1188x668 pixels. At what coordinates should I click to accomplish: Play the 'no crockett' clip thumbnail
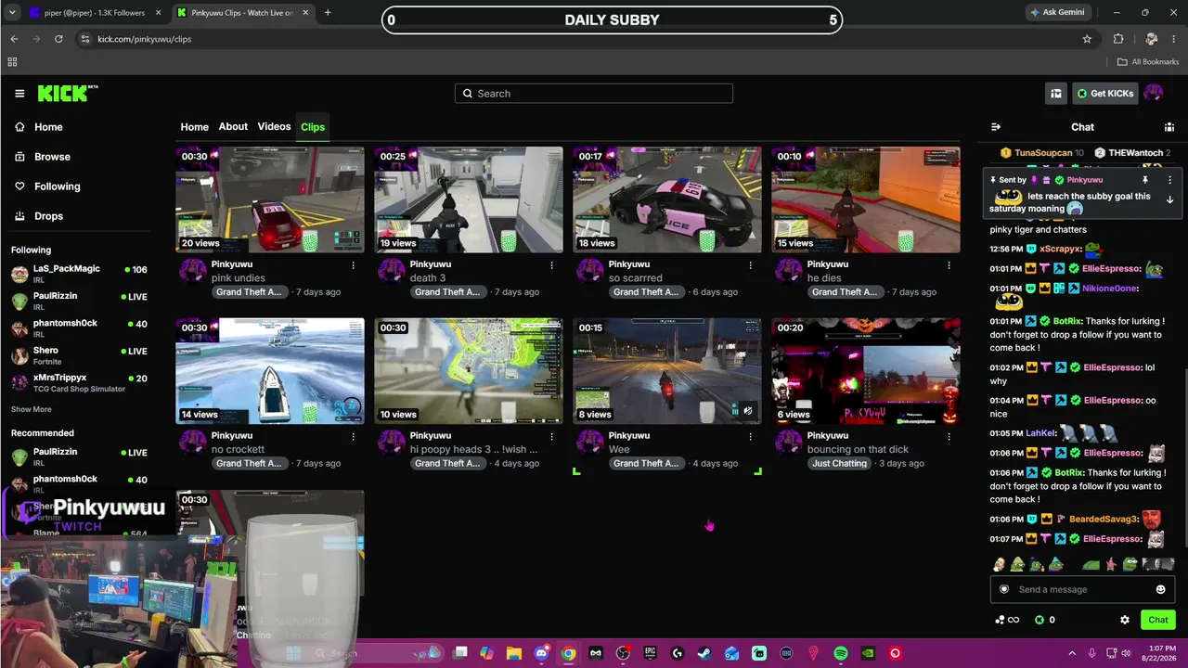coord(270,371)
